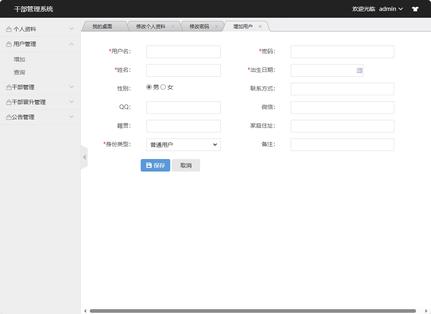Open the admin account dropdown menu
Viewport: 431px width, 314px height.
click(390, 8)
